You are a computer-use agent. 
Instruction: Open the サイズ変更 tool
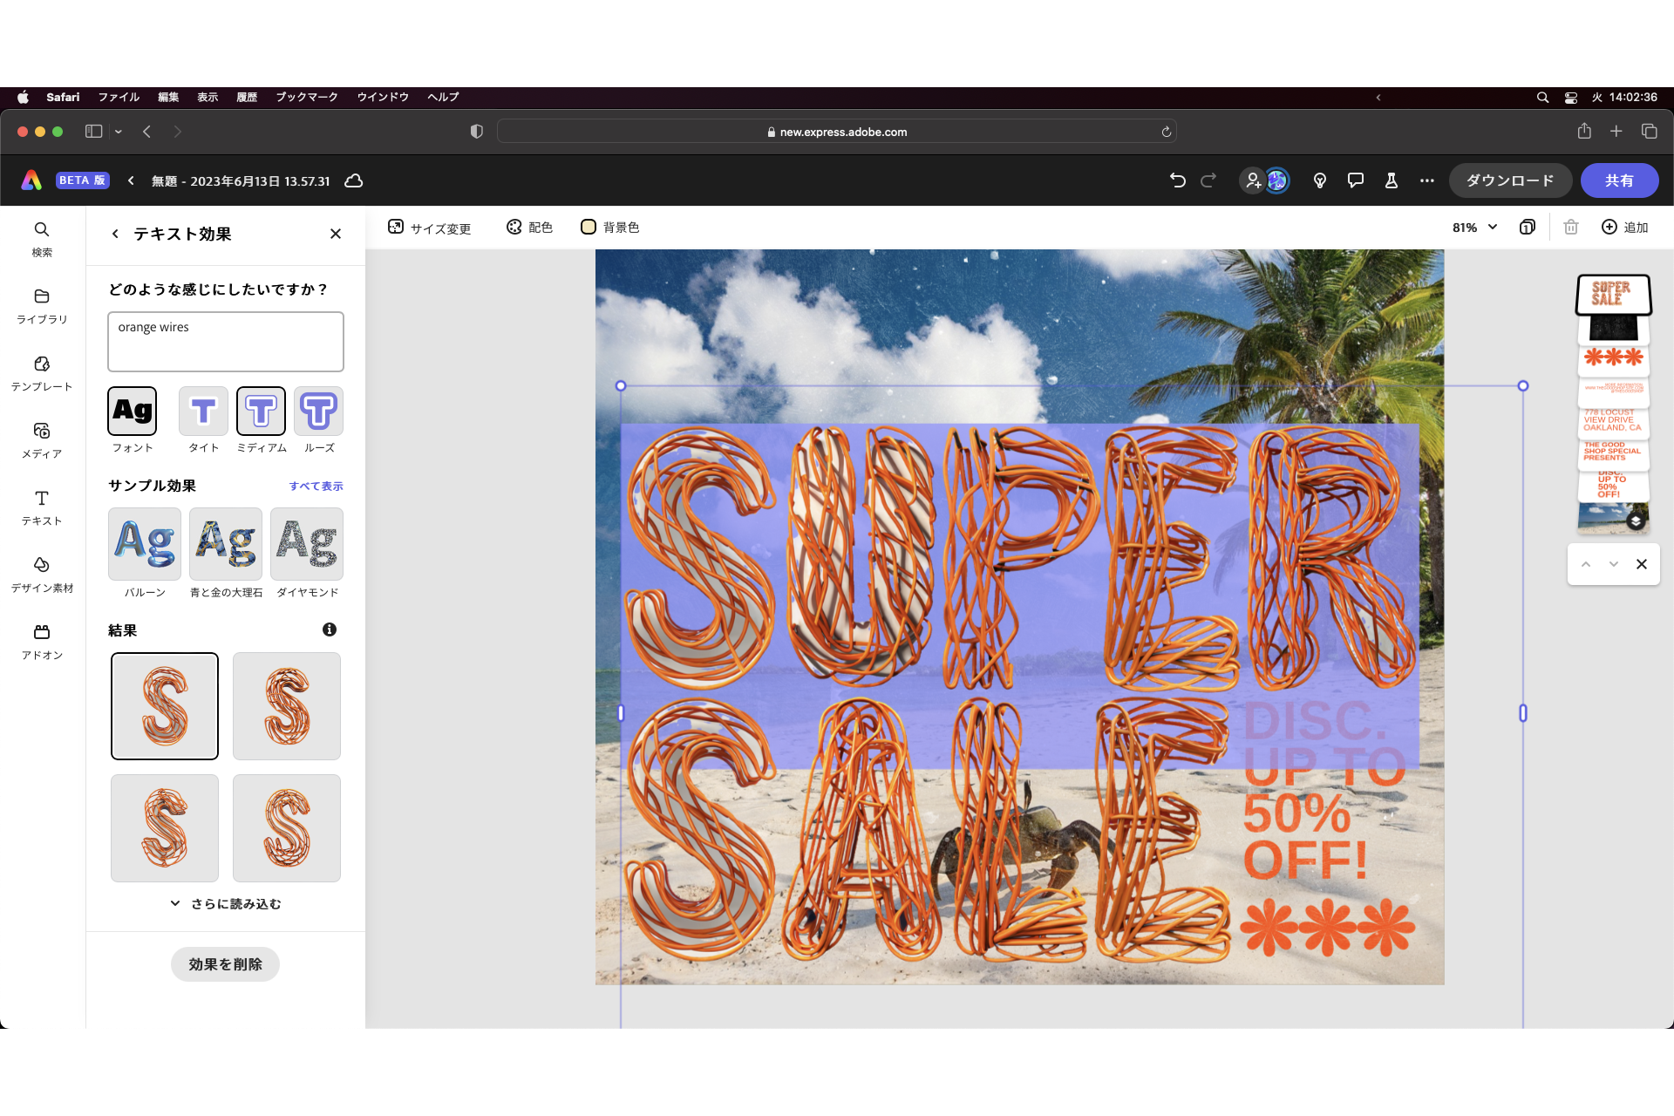point(429,228)
